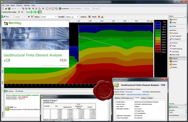The image size is (188, 122).
Task: Open the Fine spol. s r.o. tab
Action: click(127, 98)
